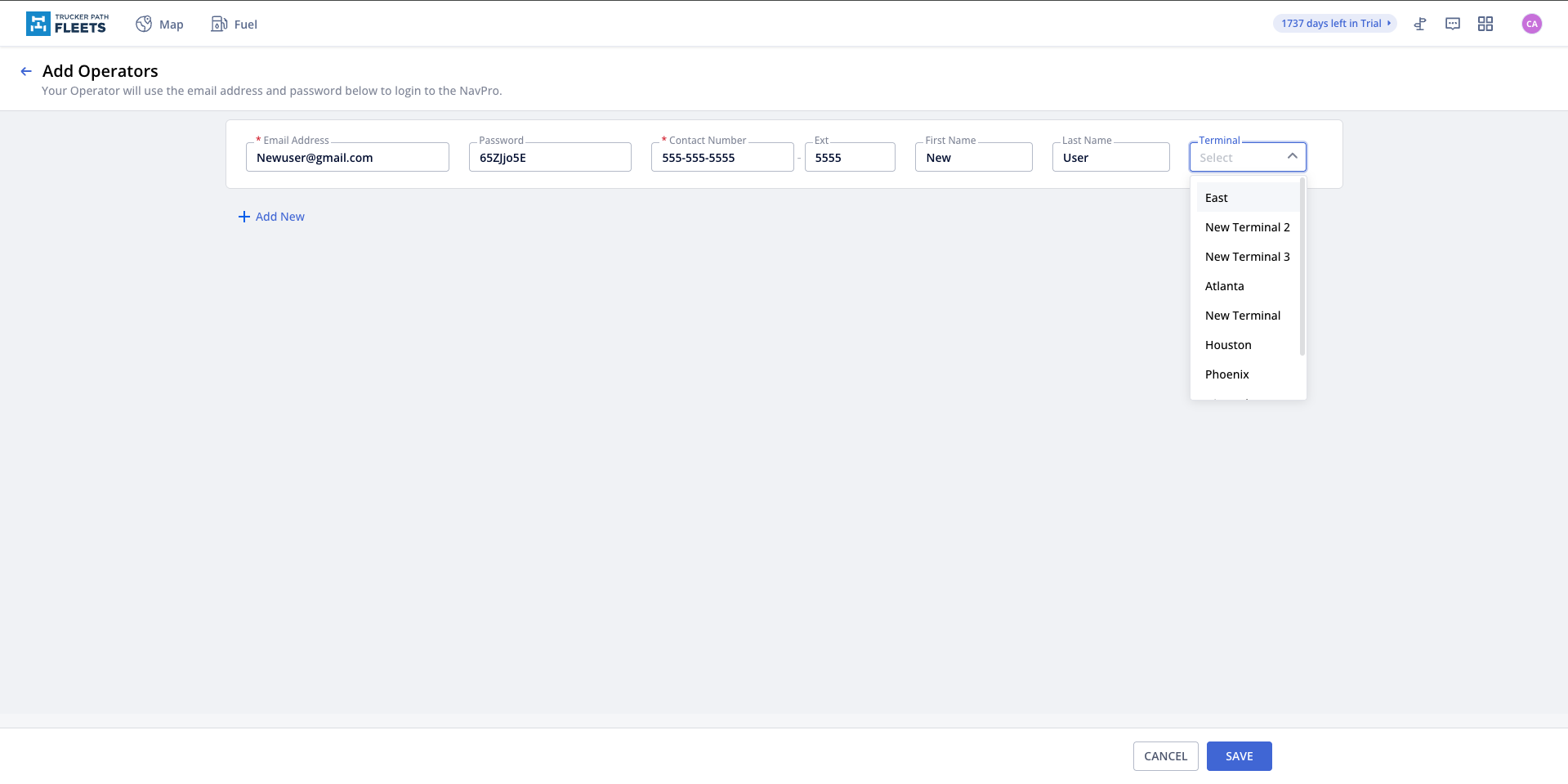1568x784 pixels.
Task: Collapse the Terminal dropdown chevron
Action: click(x=1292, y=156)
